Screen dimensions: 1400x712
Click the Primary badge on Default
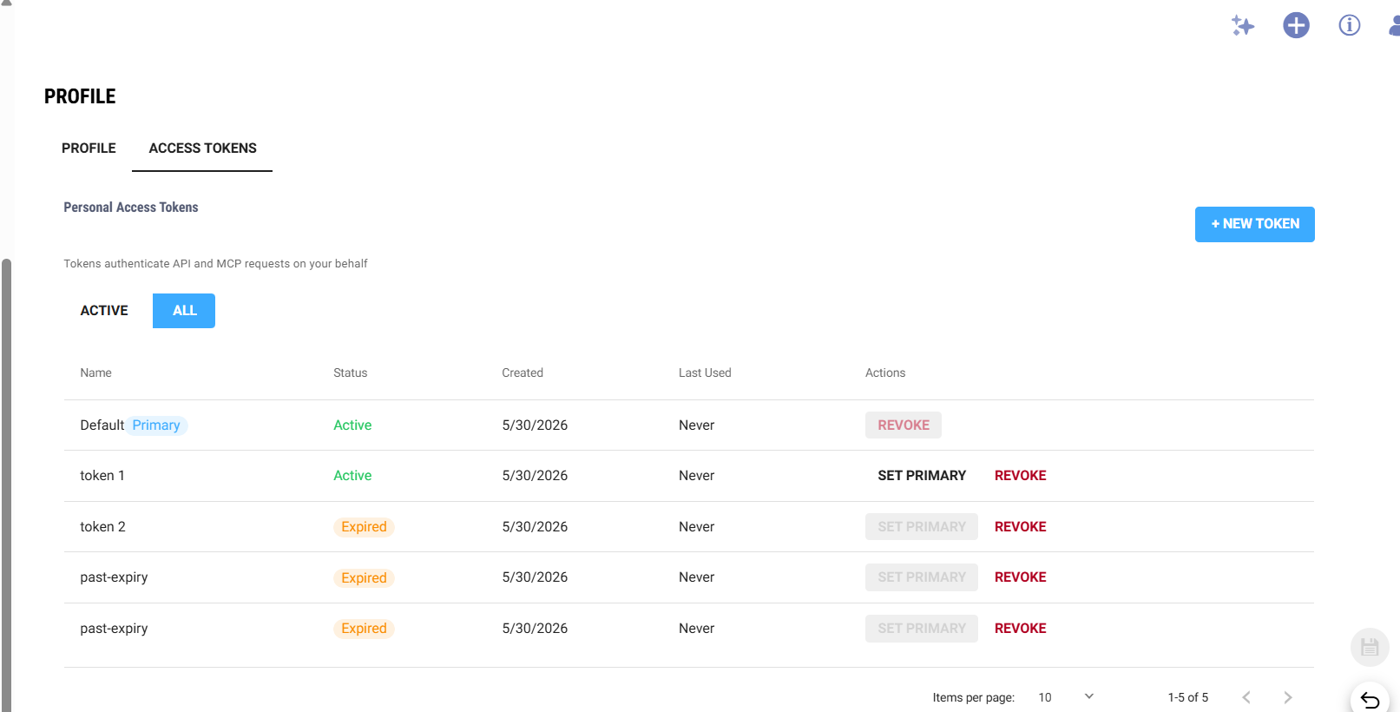pos(156,425)
